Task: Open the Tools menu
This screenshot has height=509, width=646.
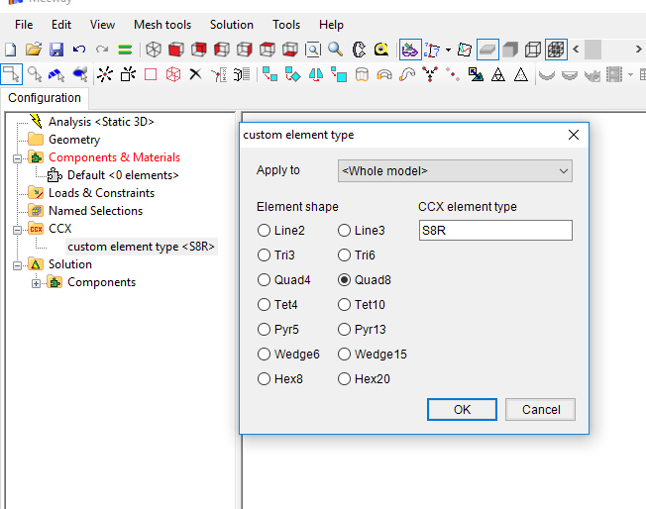Action: point(286,25)
